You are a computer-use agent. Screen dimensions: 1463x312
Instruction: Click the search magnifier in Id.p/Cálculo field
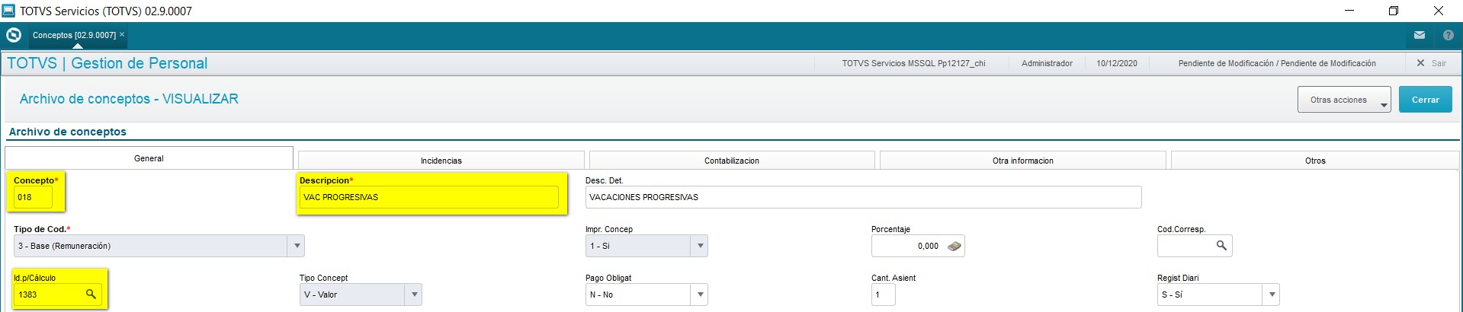click(91, 294)
